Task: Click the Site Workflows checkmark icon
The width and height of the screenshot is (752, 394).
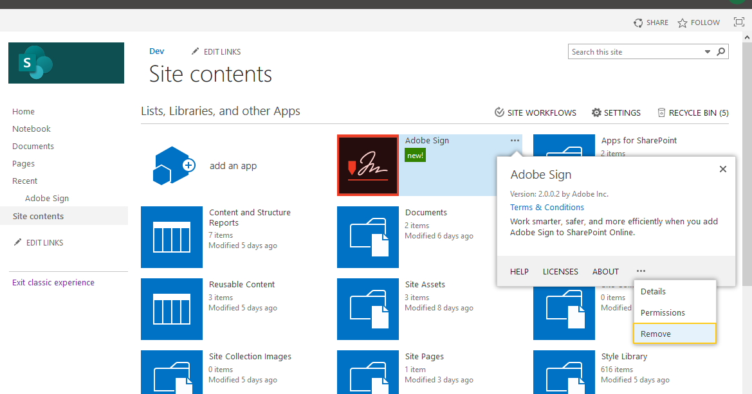Action: [x=499, y=112]
